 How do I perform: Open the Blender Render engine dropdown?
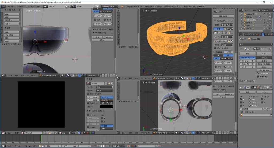[109, 6]
